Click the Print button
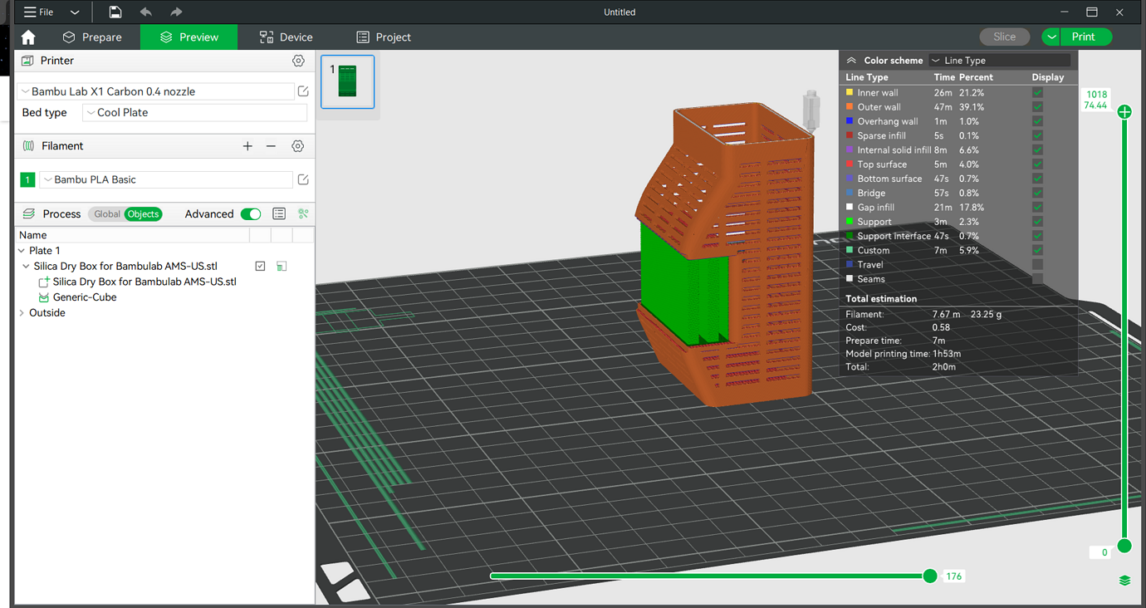Image resolution: width=1146 pixels, height=608 pixels. 1086,37
